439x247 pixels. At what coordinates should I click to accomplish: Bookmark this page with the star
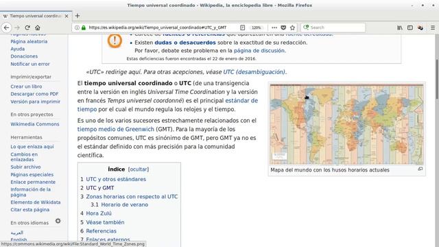click(293, 27)
